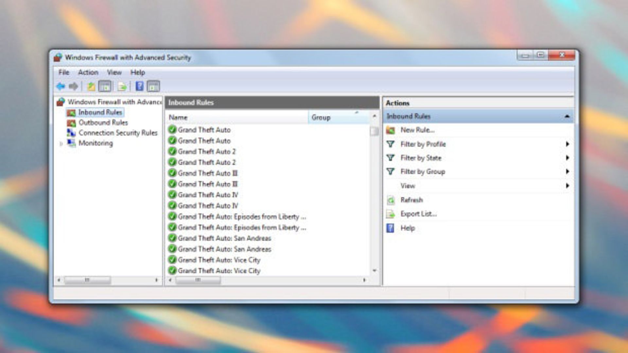Click the rules list horizontal scrollbar thumb
The image size is (628, 353).
point(198,280)
